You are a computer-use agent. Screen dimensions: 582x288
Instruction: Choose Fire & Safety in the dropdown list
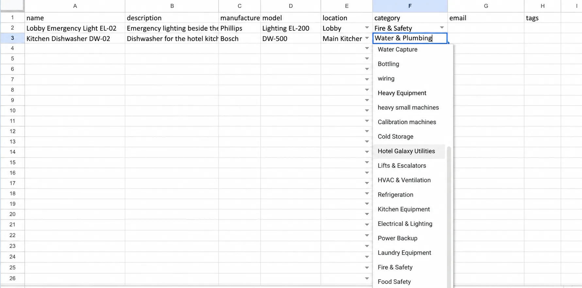click(409, 267)
